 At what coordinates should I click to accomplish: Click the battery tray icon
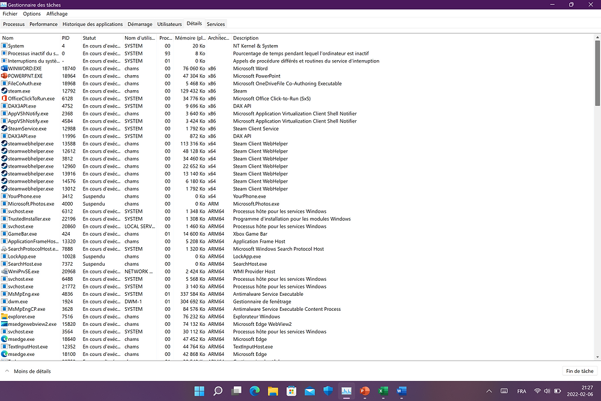tap(557, 391)
